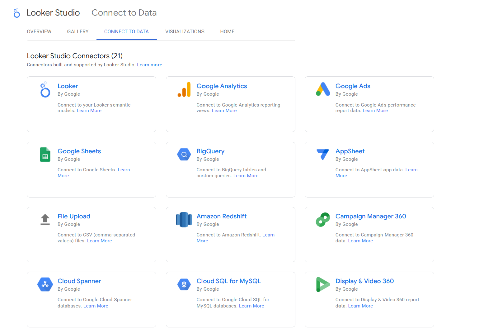Click Learn More in Google Ads card

pos(375,111)
